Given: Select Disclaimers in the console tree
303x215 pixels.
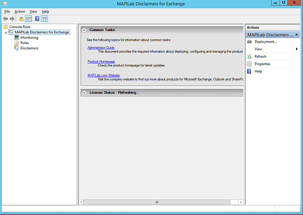Looking at the screenshot, I should (29, 48).
